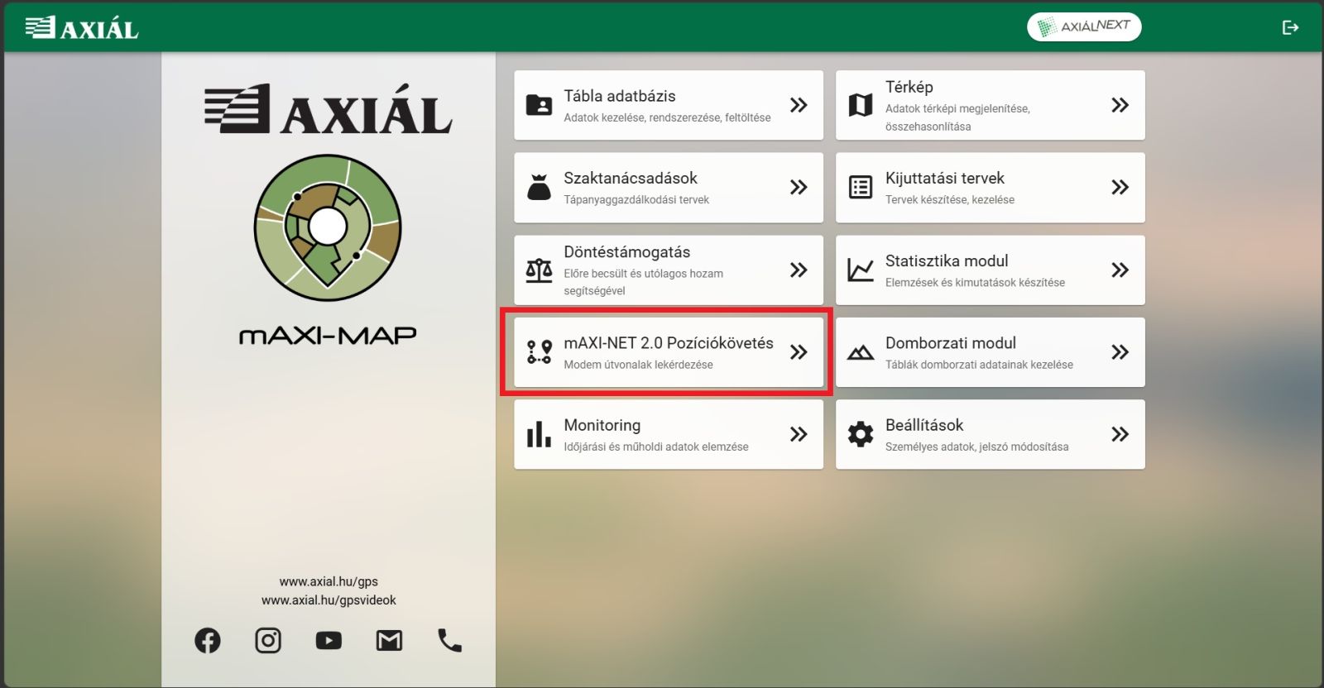
Task: Open the Monitoring title
Action: (x=602, y=425)
